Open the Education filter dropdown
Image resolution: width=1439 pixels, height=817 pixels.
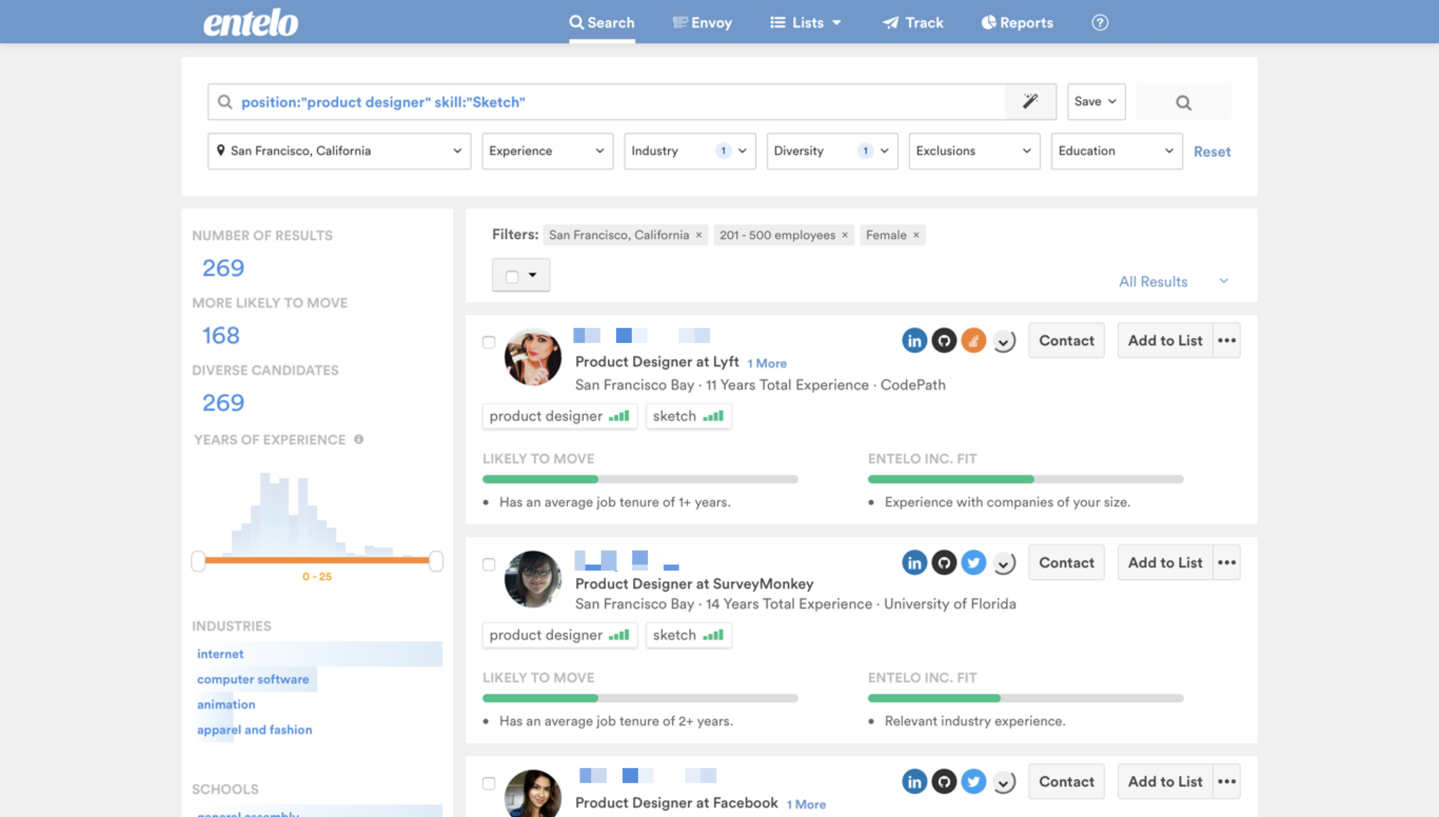pyautogui.click(x=1116, y=151)
